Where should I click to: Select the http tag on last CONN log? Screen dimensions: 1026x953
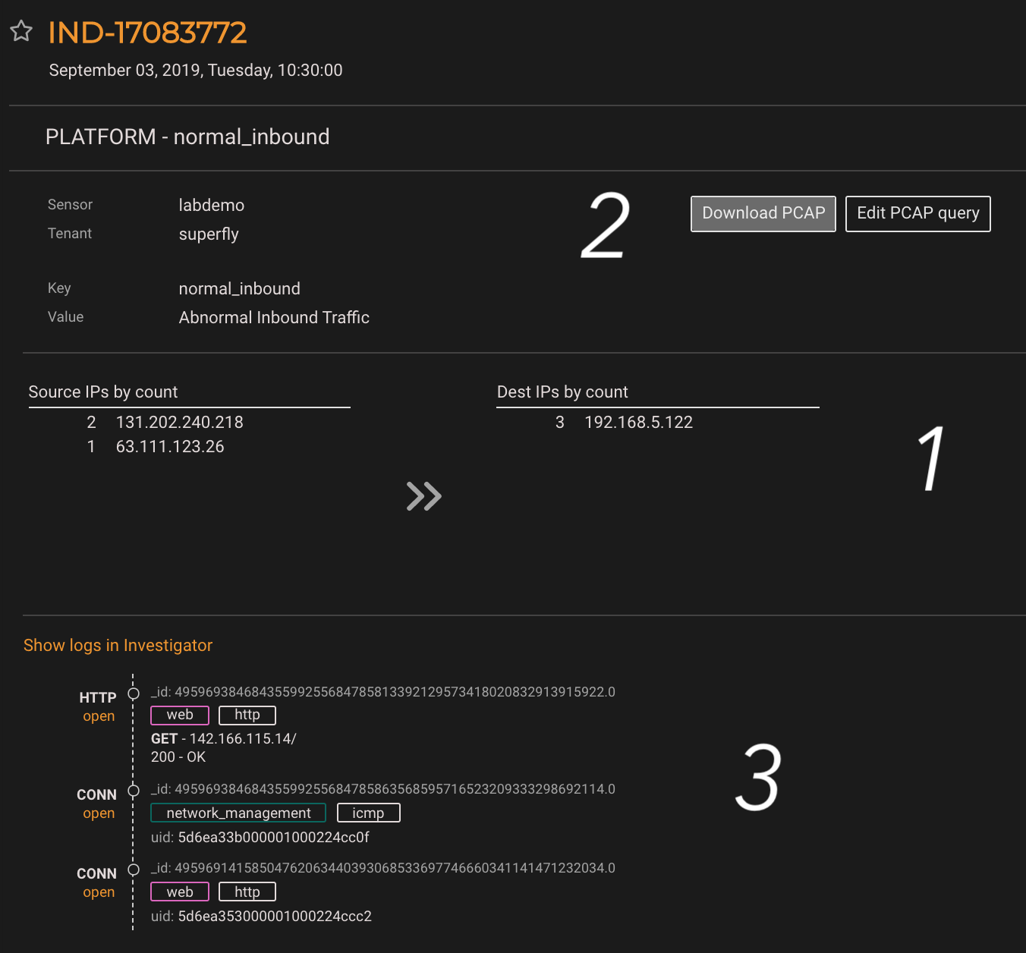(x=247, y=892)
